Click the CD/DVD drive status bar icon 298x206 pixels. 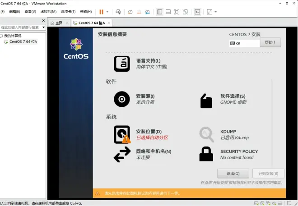click(x=262, y=203)
